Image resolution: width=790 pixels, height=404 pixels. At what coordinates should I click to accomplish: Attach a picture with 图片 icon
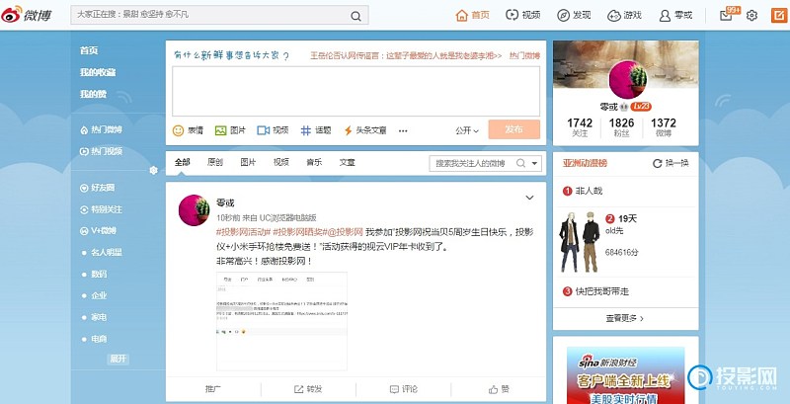coord(230,130)
